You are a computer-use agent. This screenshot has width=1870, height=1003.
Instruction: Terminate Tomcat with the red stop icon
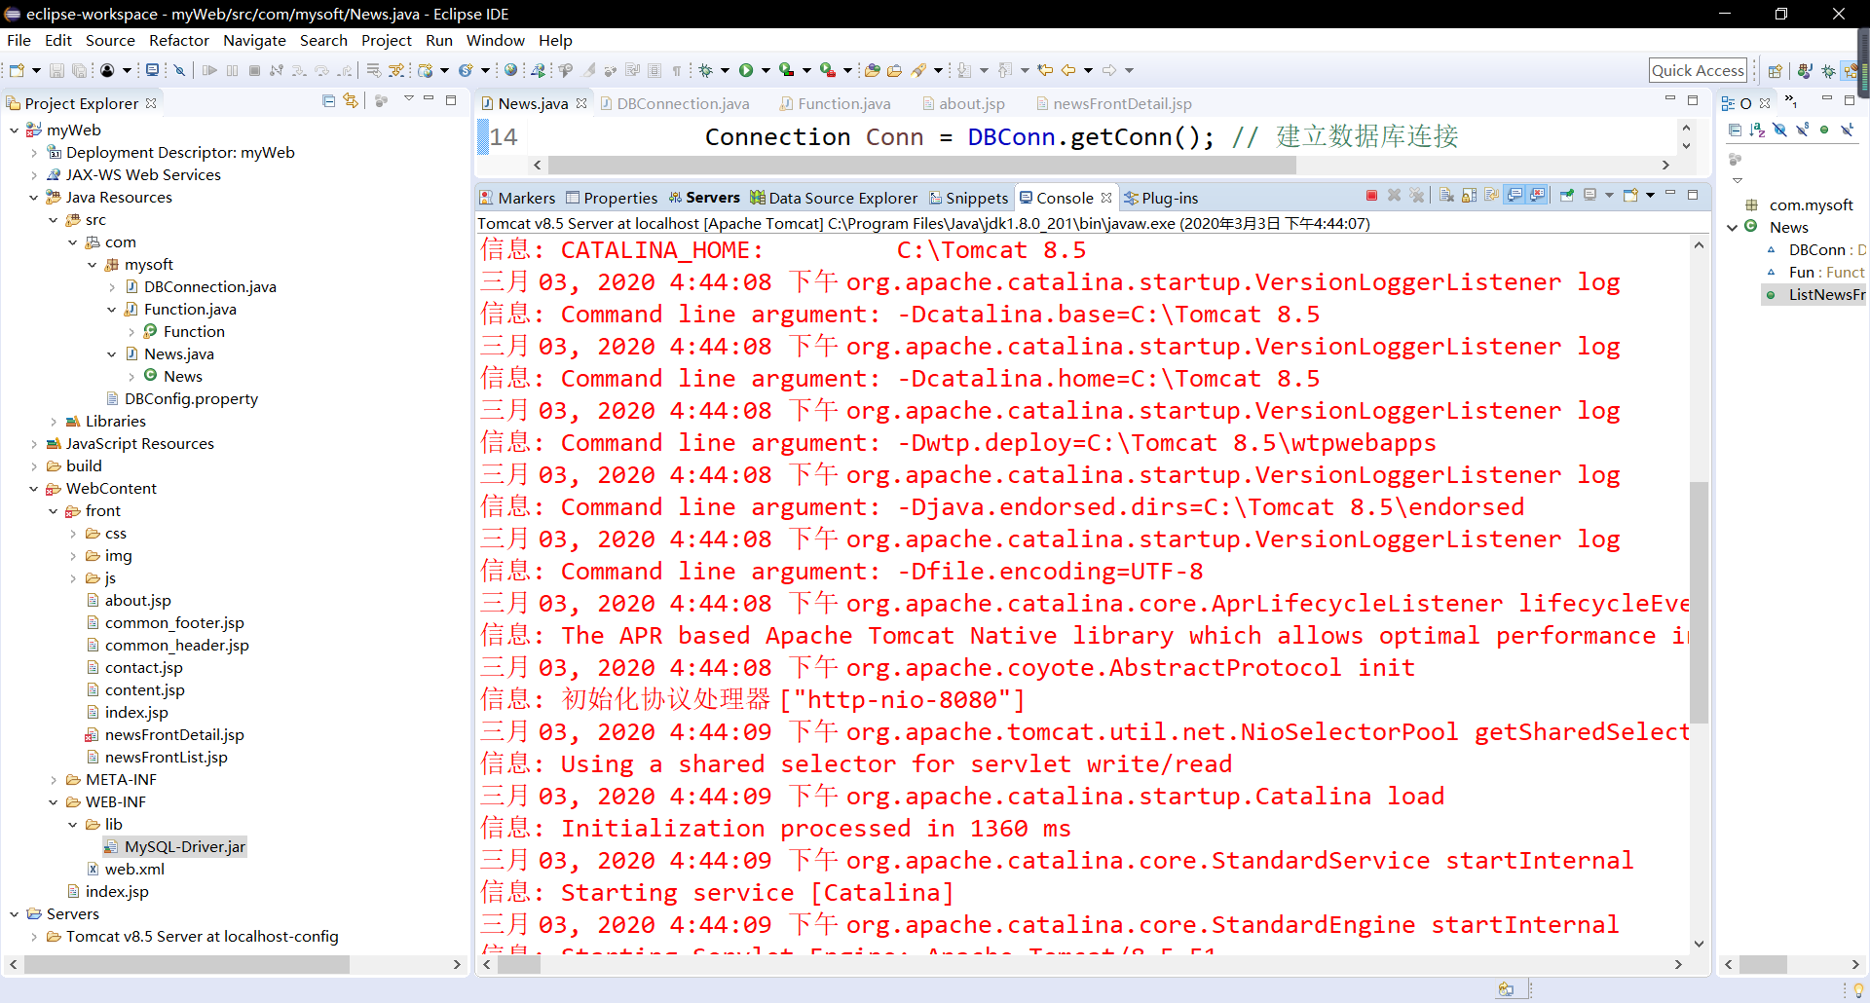pos(1371,195)
